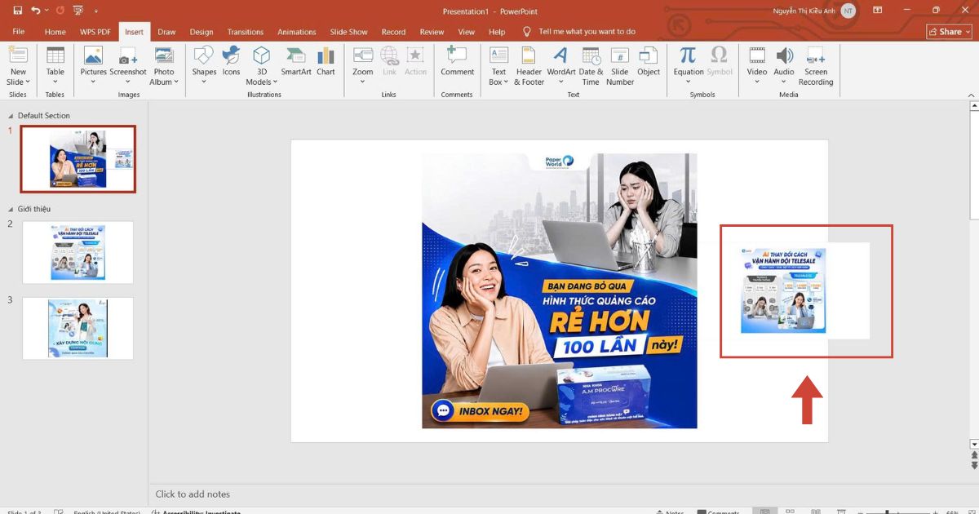Insert Icons from the Illustrations group
Image resolution: width=979 pixels, height=514 pixels.
click(x=231, y=61)
